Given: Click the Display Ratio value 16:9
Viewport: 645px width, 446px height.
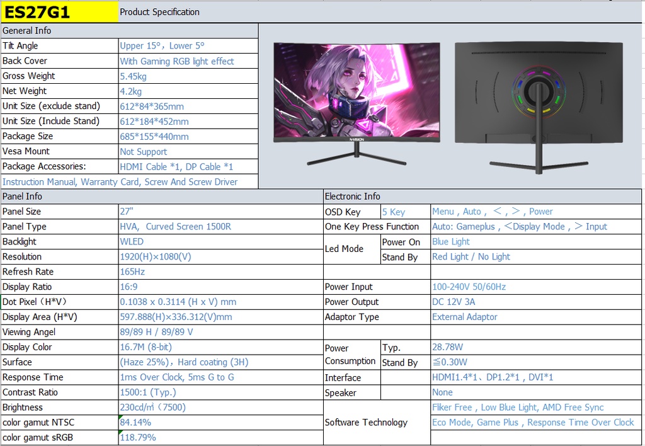Looking at the screenshot, I should [x=221, y=287].
